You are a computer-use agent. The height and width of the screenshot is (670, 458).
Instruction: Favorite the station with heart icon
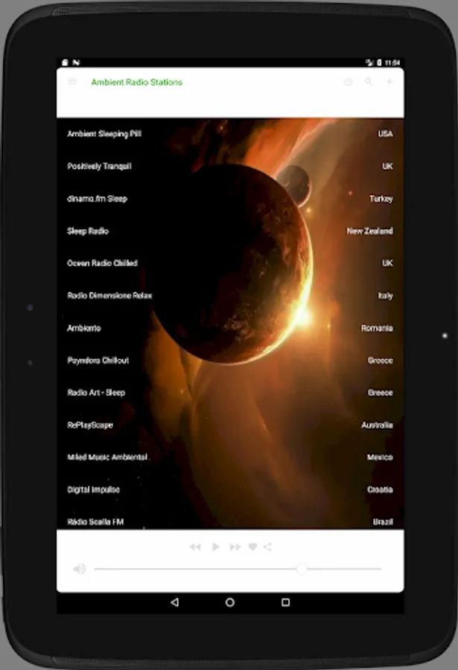click(252, 547)
